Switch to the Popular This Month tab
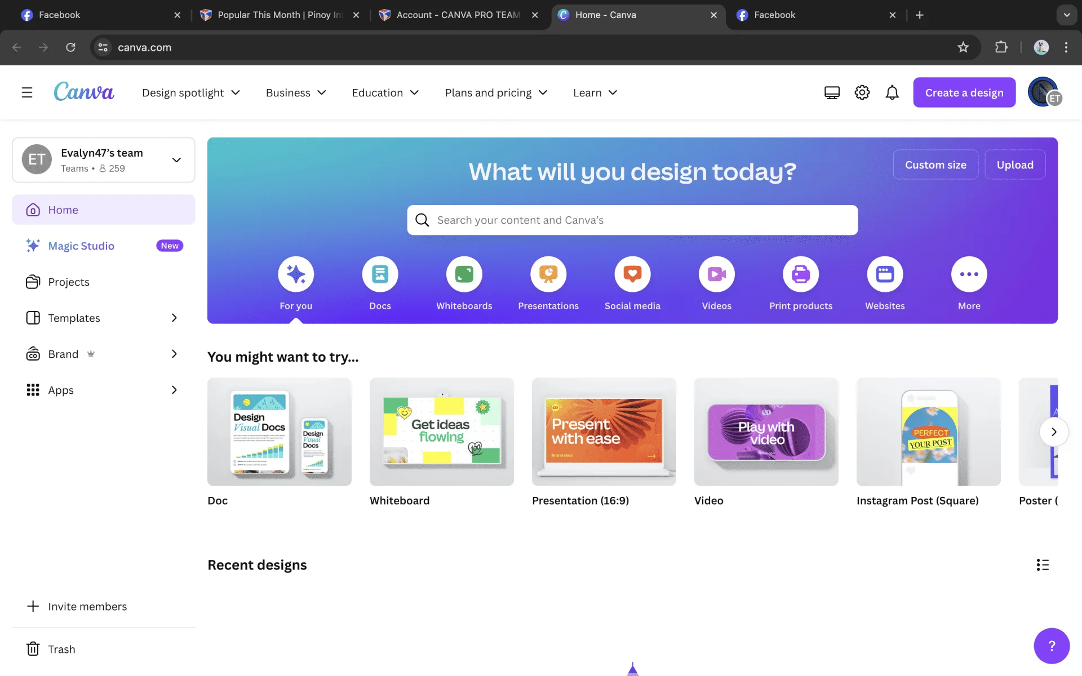 [280, 15]
